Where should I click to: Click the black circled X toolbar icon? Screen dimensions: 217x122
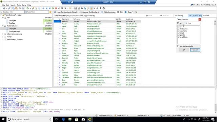point(103,8)
